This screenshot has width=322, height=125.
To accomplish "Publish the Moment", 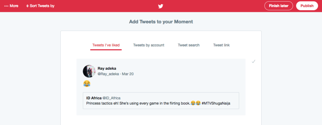I will tap(307, 6).
